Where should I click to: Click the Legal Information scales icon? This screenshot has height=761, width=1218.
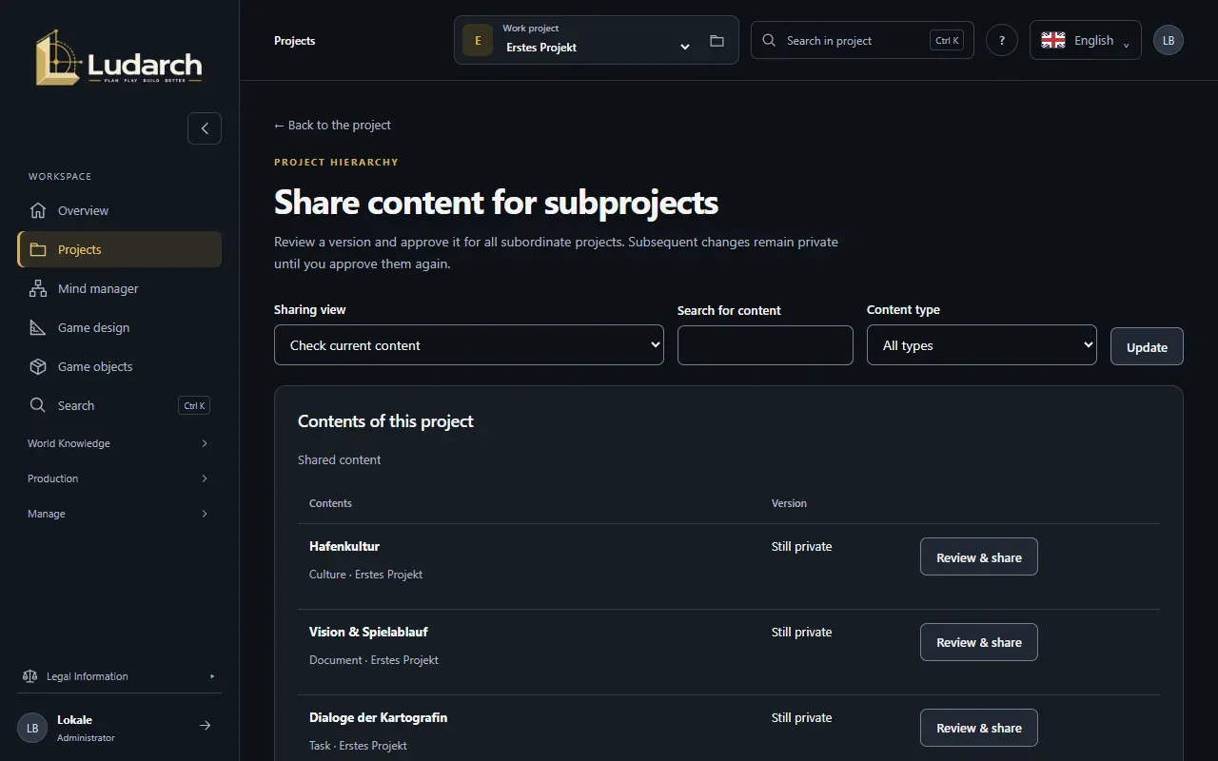coord(29,676)
